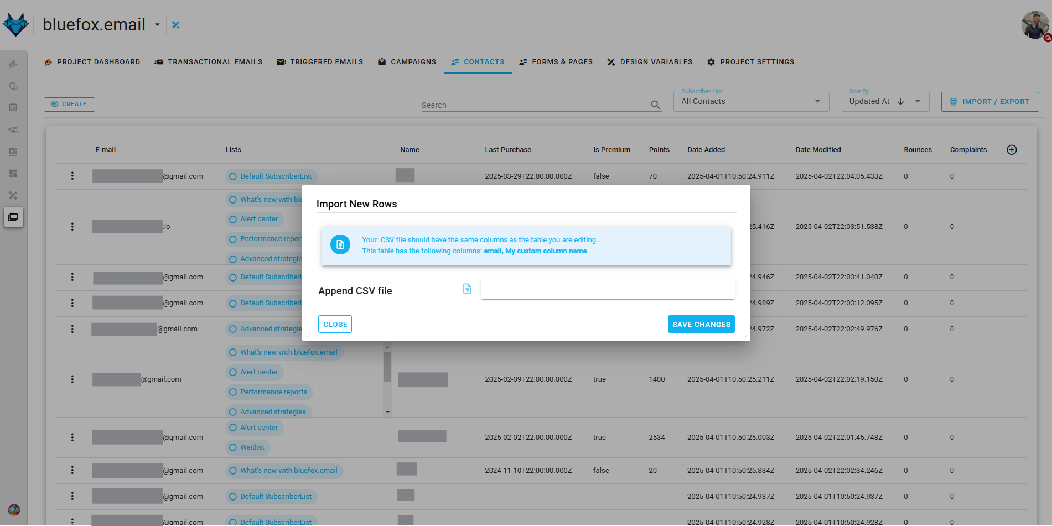Viewport: 1052px width, 526px height.
Task: Click the Last Purchase column header
Action: coord(507,150)
